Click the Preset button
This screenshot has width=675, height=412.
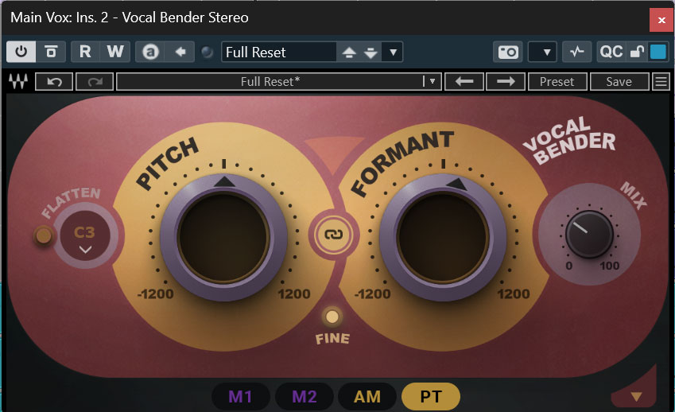557,81
